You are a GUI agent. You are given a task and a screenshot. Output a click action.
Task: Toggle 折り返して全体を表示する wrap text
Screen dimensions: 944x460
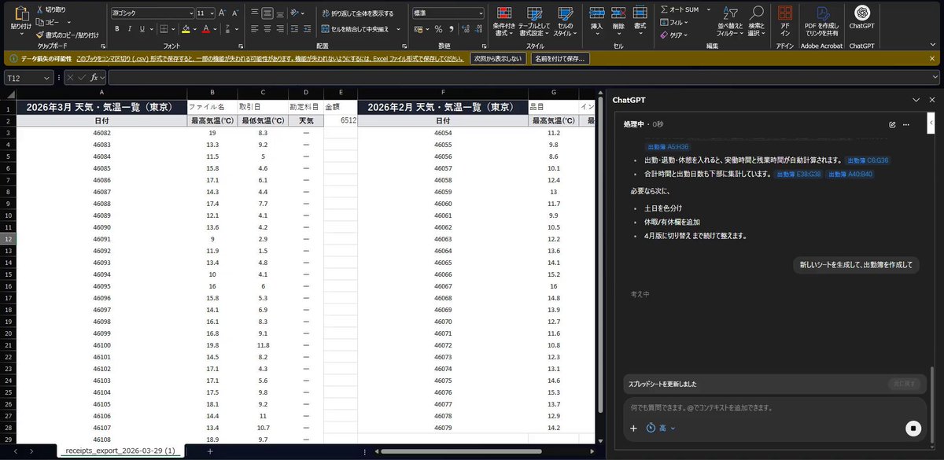[358, 13]
